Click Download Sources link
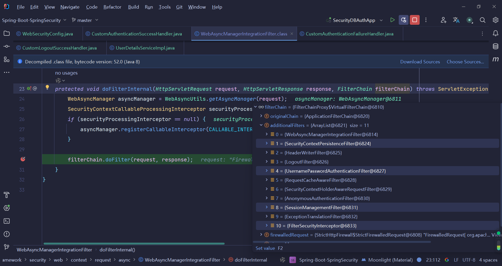The width and height of the screenshot is (502, 266). (420, 62)
